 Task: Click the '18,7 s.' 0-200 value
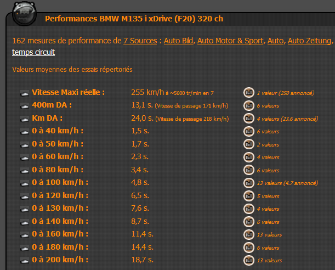[x=142, y=260]
